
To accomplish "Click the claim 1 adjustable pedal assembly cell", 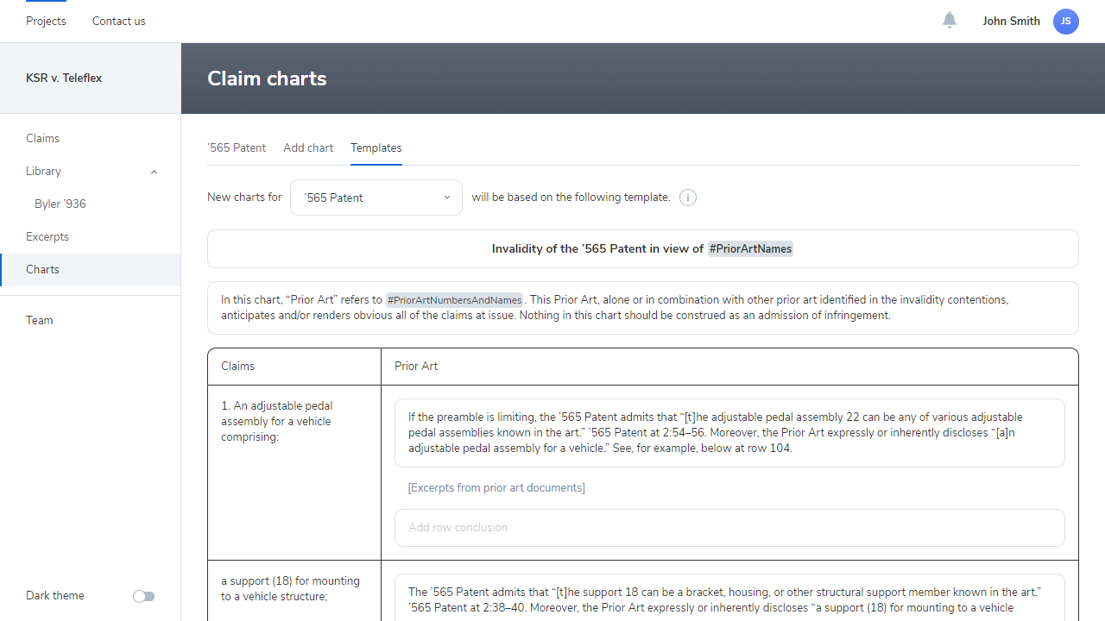I will pos(294,473).
